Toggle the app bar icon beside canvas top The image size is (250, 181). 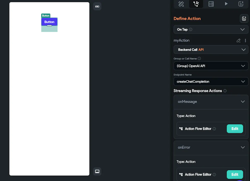click(x=97, y=6)
